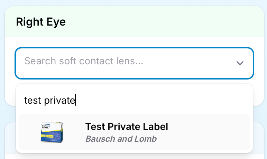
Task: Toggle the right eye lens selector arrow
Action: pos(240,63)
